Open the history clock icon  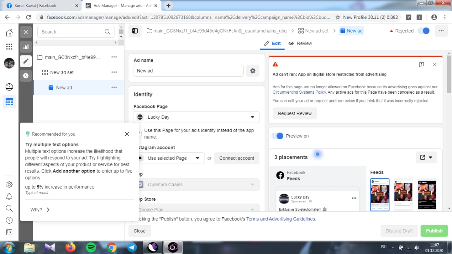tap(26, 76)
